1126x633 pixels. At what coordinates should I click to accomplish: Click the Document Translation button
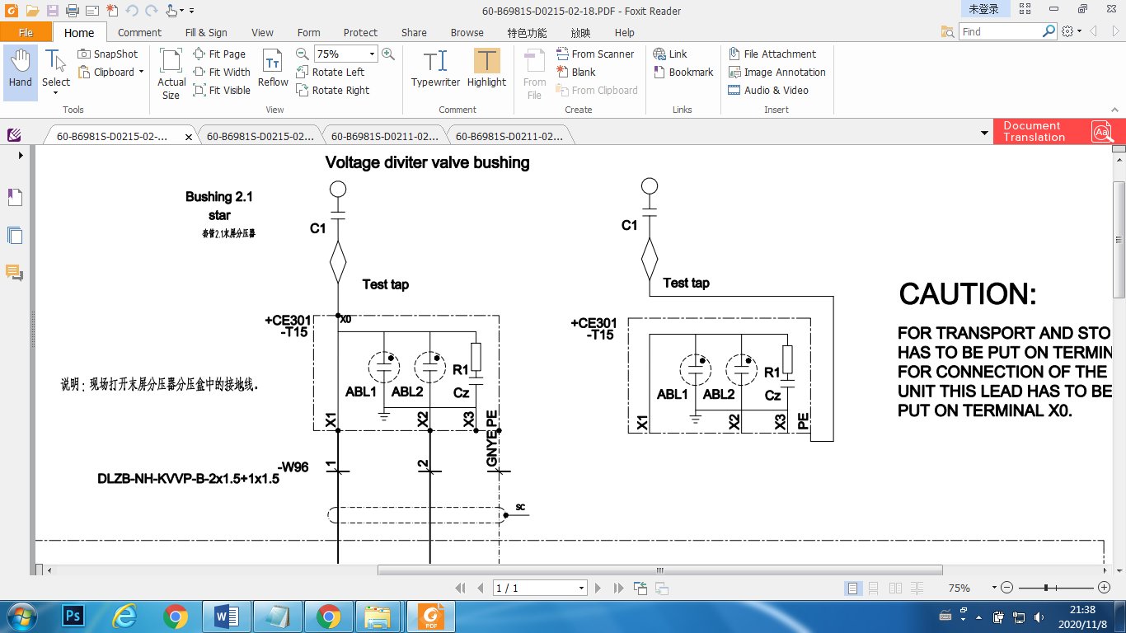pos(1059,132)
